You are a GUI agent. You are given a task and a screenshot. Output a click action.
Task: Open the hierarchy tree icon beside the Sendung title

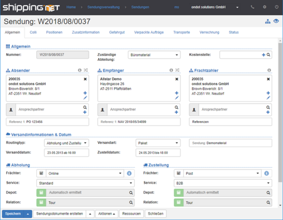tap(268, 21)
